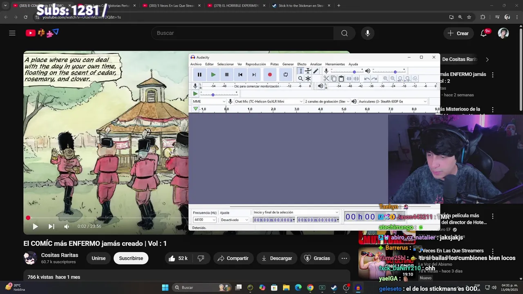Click the YouTube video player play button
The image size is (523, 294).
35,226
